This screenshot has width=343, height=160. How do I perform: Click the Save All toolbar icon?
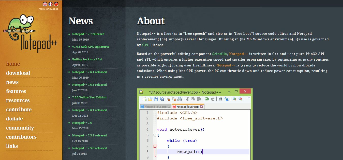coord(162,99)
